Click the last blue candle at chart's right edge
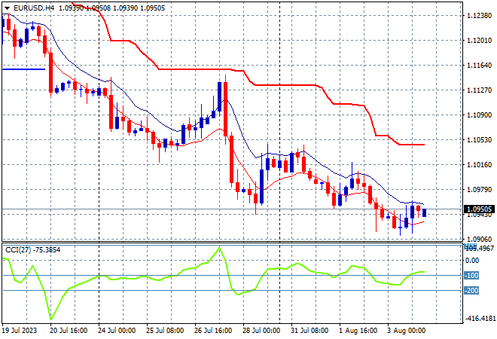This screenshot has width=497, height=339. pyautogui.click(x=425, y=212)
